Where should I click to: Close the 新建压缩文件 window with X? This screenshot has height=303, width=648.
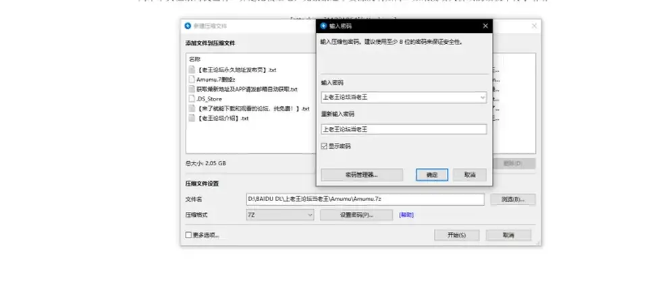pyautogui.click(x=534, y=26)
